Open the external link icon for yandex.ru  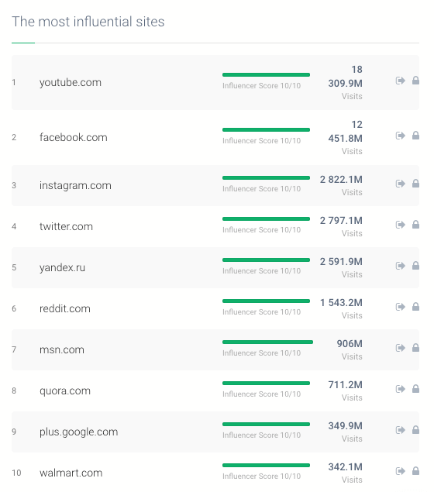[400, 266]
